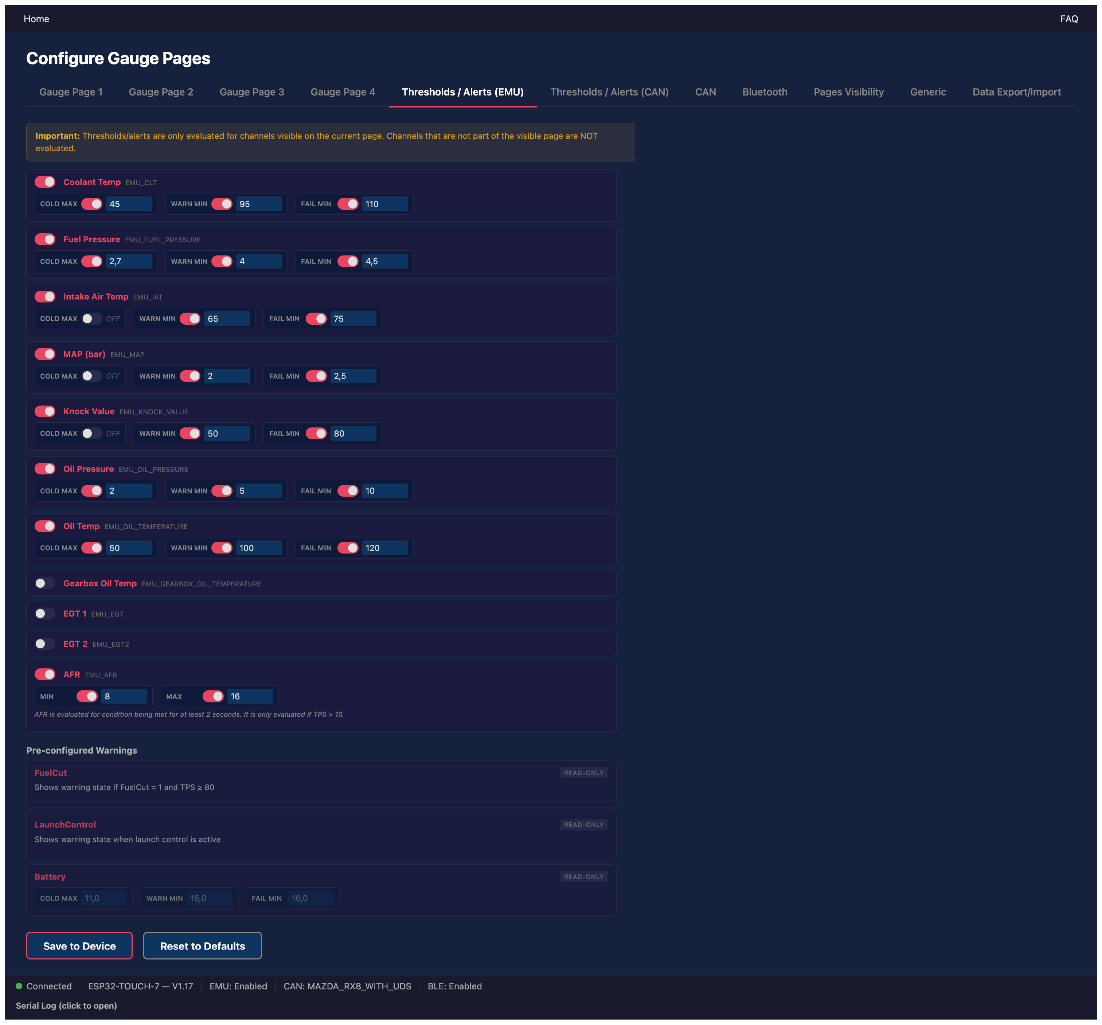Go to Home link
The height and width of the screenshot is (1025, 1102).
tap(36, 19)
